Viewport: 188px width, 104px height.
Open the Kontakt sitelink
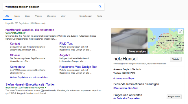point(15,44)
